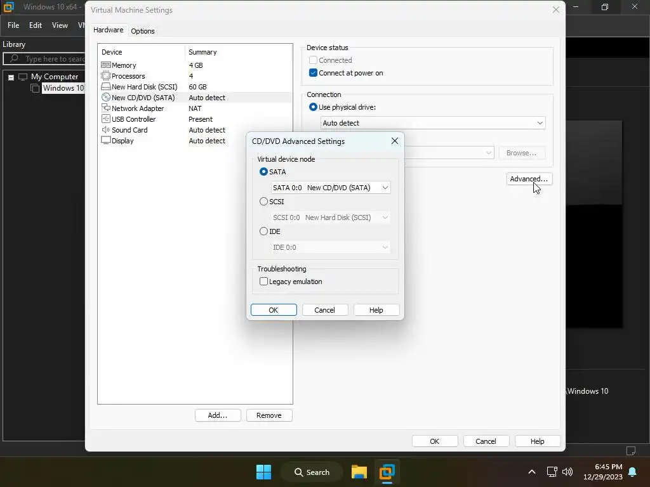The height and width of the screenshot is (487, 650).
Task: Select the SATA radio button
Action: coord(263,171)
